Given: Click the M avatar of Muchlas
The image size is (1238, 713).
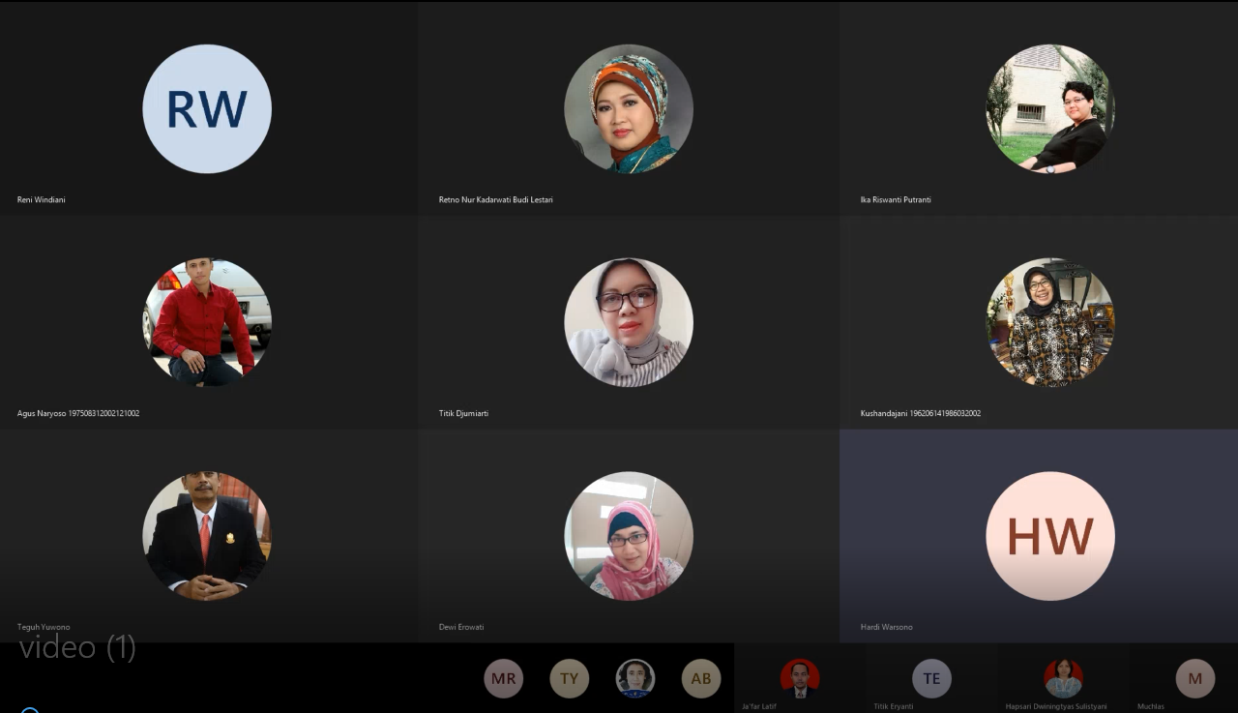Looking at the screenshot, I should coord(1194,678).
